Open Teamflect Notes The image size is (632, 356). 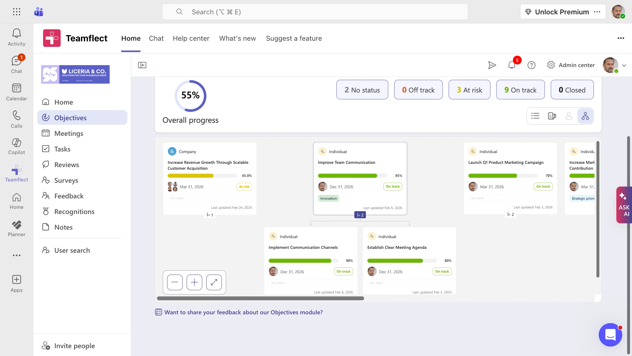click(64, 227)
